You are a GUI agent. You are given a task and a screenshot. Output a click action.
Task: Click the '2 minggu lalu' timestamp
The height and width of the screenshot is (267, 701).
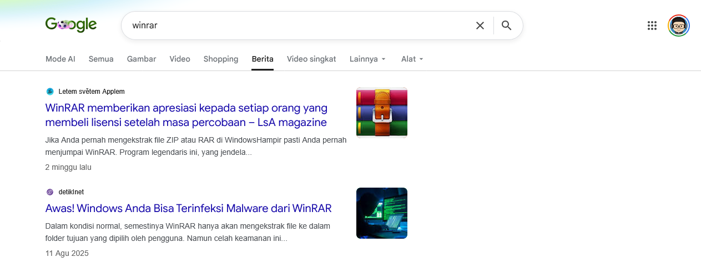coord(68,167)
